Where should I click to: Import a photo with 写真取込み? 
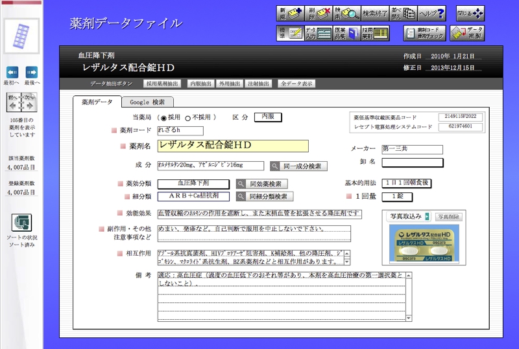click(409, 216)
